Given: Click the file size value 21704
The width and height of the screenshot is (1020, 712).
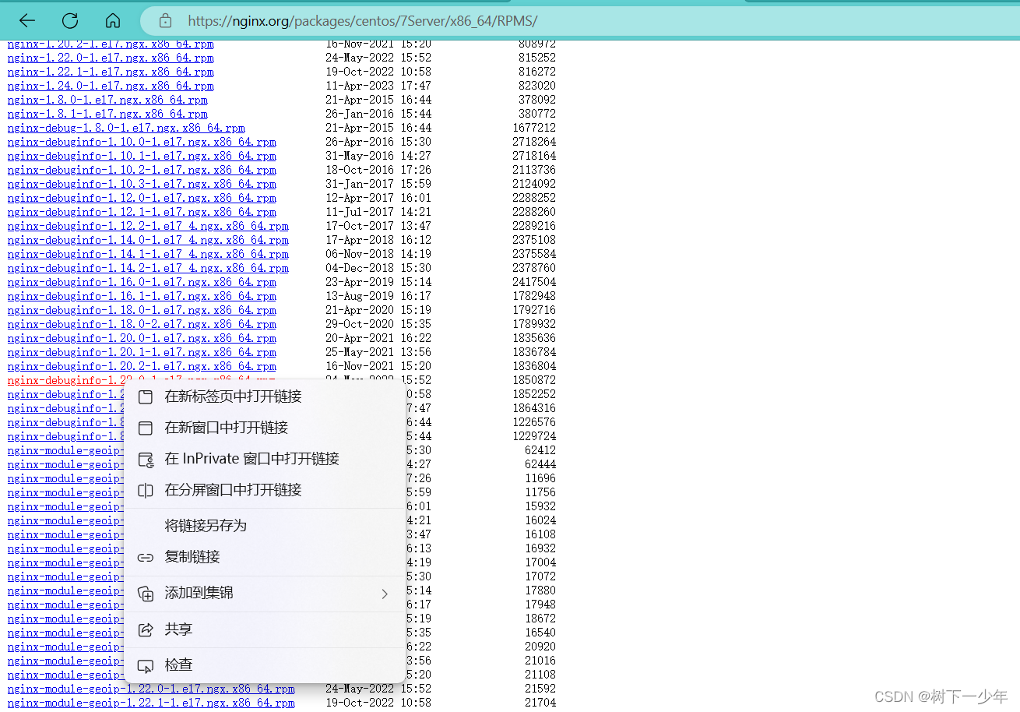Looking at the screenshot, I should click(540, 703).
